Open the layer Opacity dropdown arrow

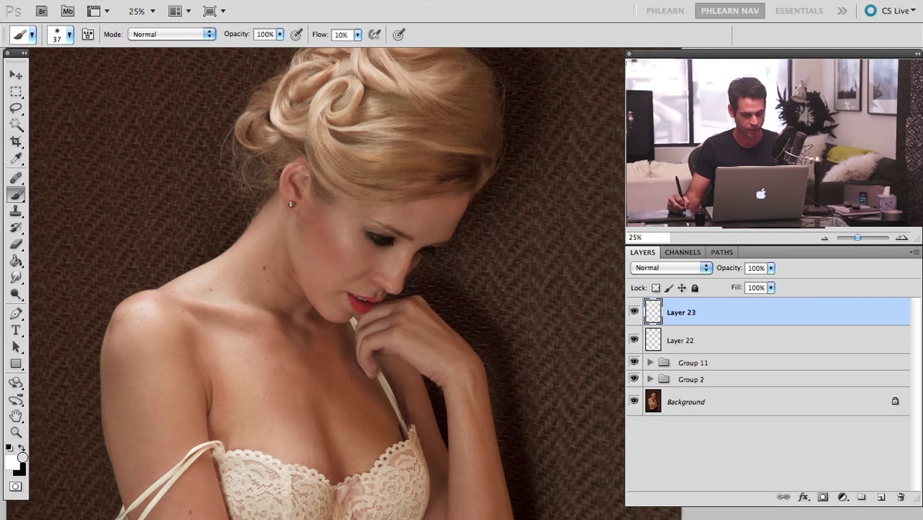point(771,268)
